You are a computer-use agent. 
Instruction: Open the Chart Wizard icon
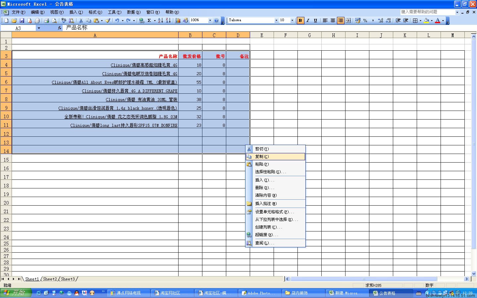tap(178, 21)
